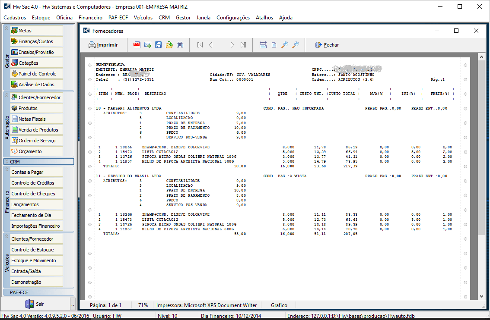The height and width of the screenshot is (320, 490).
Task: Open Controle de Estoque
Action: tap(37, 250)
